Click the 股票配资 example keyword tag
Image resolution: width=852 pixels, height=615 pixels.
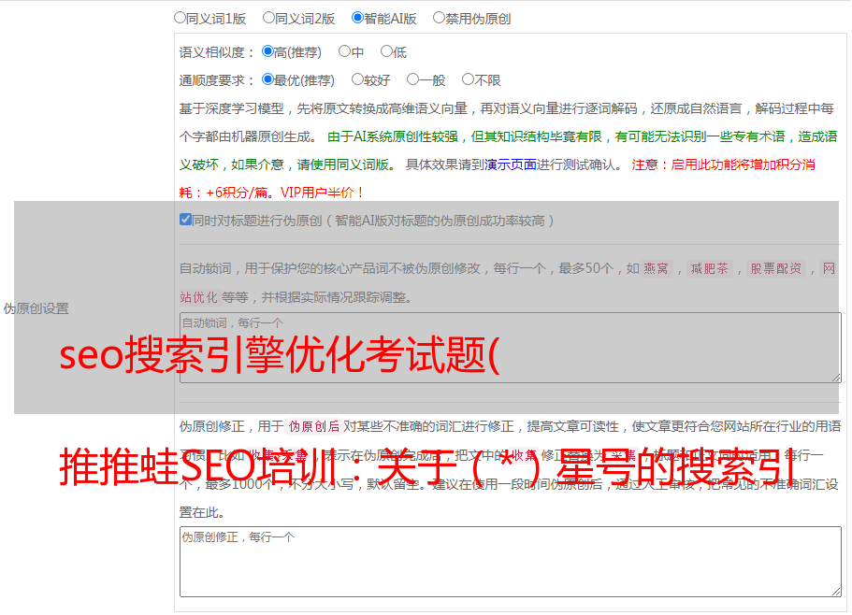[x=776, y=268]
